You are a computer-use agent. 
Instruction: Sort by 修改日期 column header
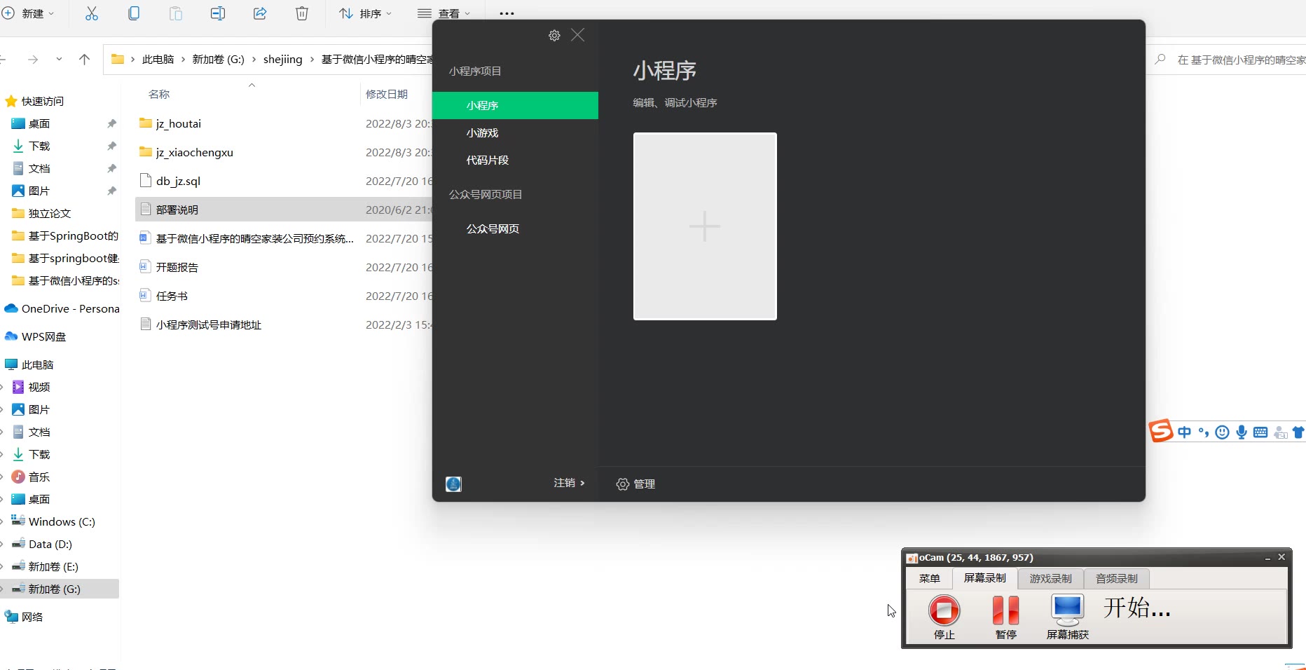click(387, 94)
